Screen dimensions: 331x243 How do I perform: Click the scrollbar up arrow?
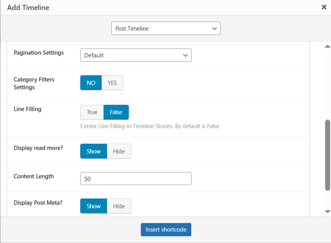(327, 46)
